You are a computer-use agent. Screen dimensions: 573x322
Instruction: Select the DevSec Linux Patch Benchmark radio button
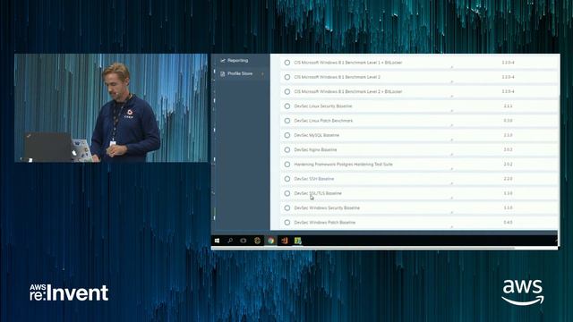287,121
